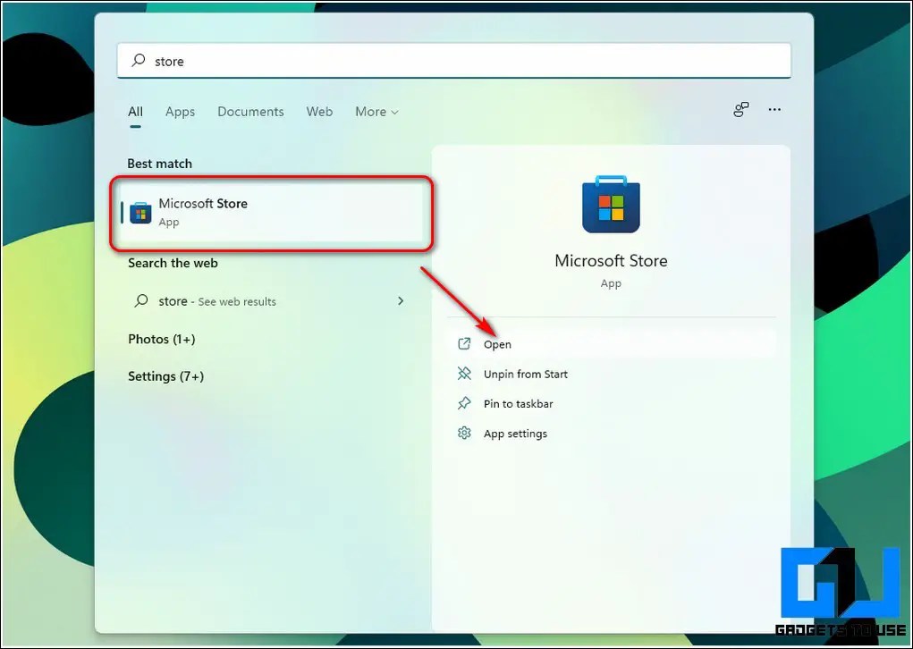
Task: Switch to the All tab
Action: point(135,111)
